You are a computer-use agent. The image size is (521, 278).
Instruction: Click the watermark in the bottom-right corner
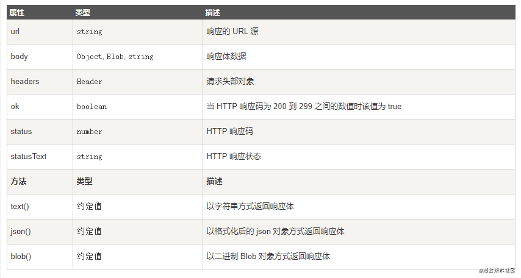(497, 269)
